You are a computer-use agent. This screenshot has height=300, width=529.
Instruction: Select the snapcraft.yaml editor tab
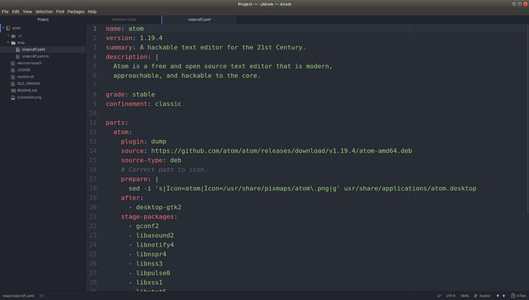point(200,20)
